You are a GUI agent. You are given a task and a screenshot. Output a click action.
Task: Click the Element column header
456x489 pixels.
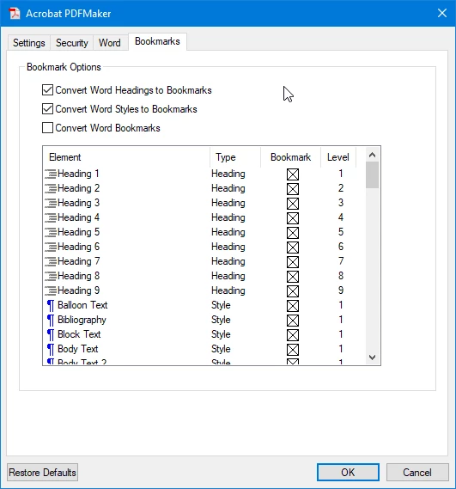pyautogui.click(x=126, y=157)
